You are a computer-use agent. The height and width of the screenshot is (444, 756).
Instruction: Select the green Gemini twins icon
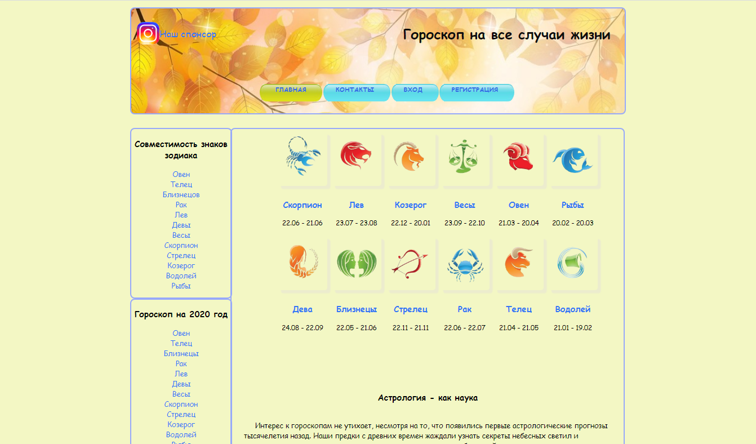tap(356, 263)
